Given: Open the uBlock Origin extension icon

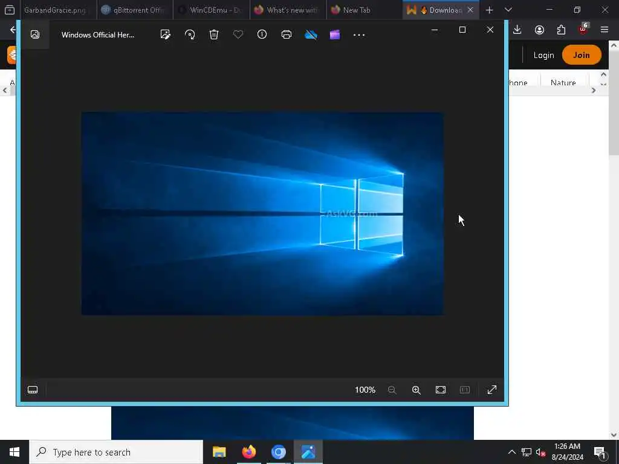Looking at the screenshot, I should (583, 29).
